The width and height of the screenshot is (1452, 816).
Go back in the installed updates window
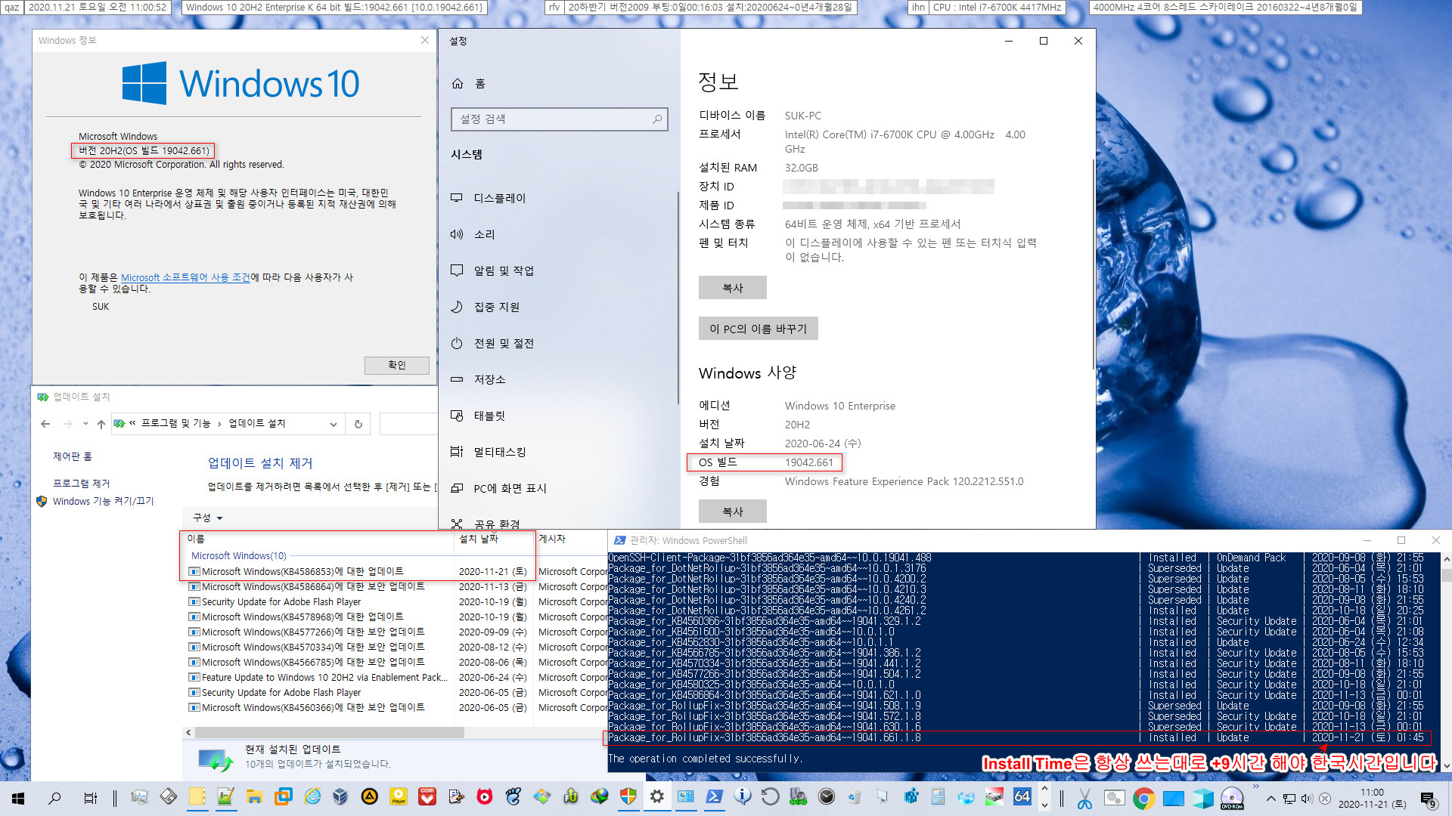point(45,424)
